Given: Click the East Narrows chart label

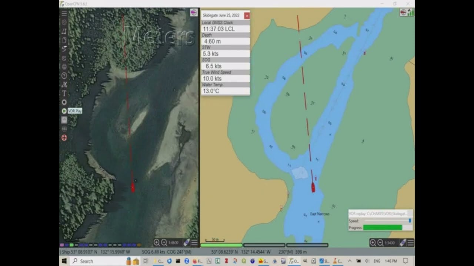Looking at the screenshot, I should [320, 214].
